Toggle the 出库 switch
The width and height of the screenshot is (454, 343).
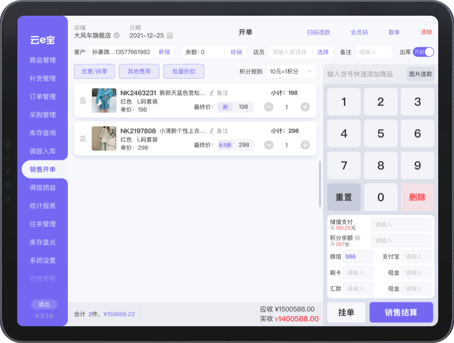point(423,52)
